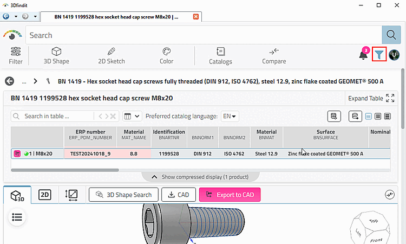Open the back history dropdown arrow
The height and width of the screenshot is (244, 406).
[x=16, y=17]
